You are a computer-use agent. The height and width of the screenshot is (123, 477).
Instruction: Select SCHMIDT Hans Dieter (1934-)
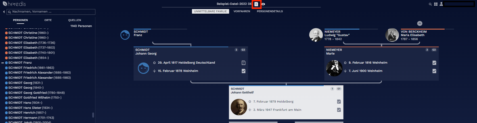[30, 108]
